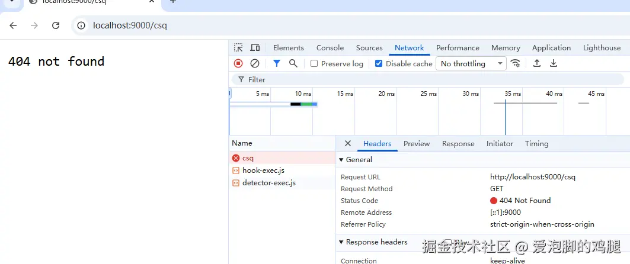Click the GET request method value

point(497,189)
